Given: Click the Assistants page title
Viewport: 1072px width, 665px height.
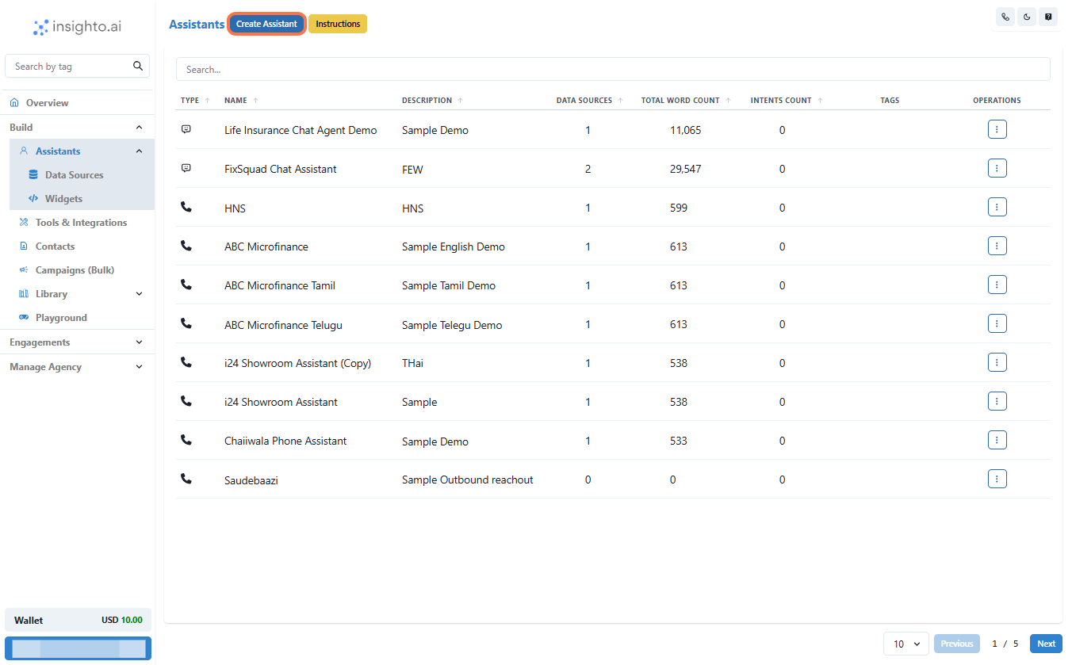Looking at the screenshot, I should point(197,25).
